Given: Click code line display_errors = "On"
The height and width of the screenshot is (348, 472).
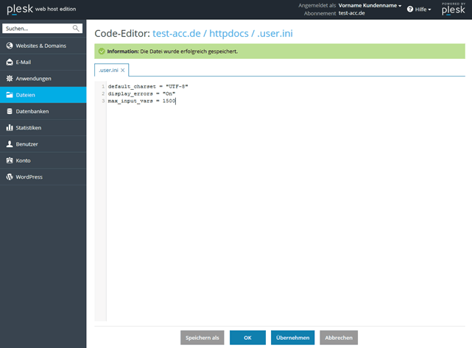Looking at the screenshot, I should 141,93.
